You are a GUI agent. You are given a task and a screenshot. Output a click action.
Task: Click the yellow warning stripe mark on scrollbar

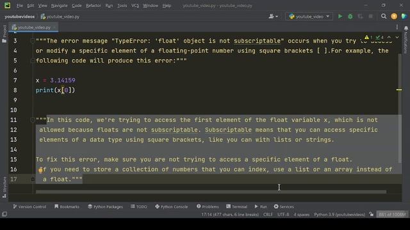pos(399,89)
